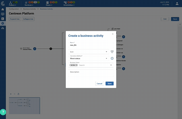
Task: Click the Hosts server icon in header
Action: coord(47,3)
